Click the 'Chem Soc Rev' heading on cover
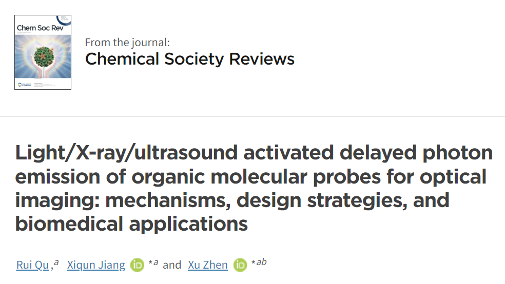 (x=40, y=28)
